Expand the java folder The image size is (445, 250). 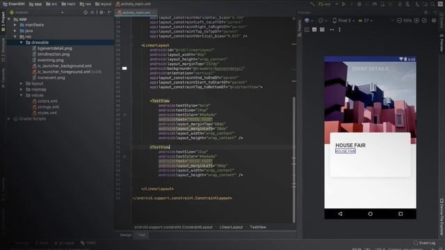click(x=15, y=31)
